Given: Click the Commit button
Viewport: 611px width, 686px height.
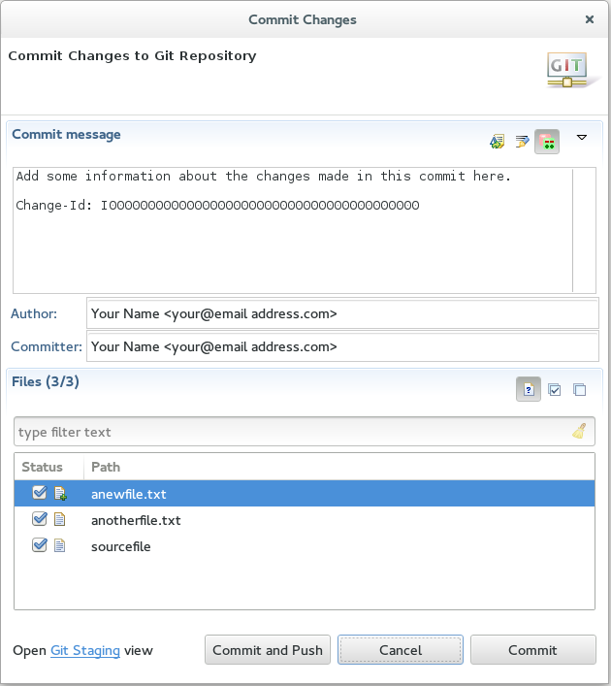Looking at the screenshot, I should pos(533,650).
